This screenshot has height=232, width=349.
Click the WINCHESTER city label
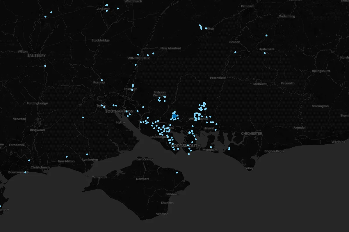click(139, 58)
